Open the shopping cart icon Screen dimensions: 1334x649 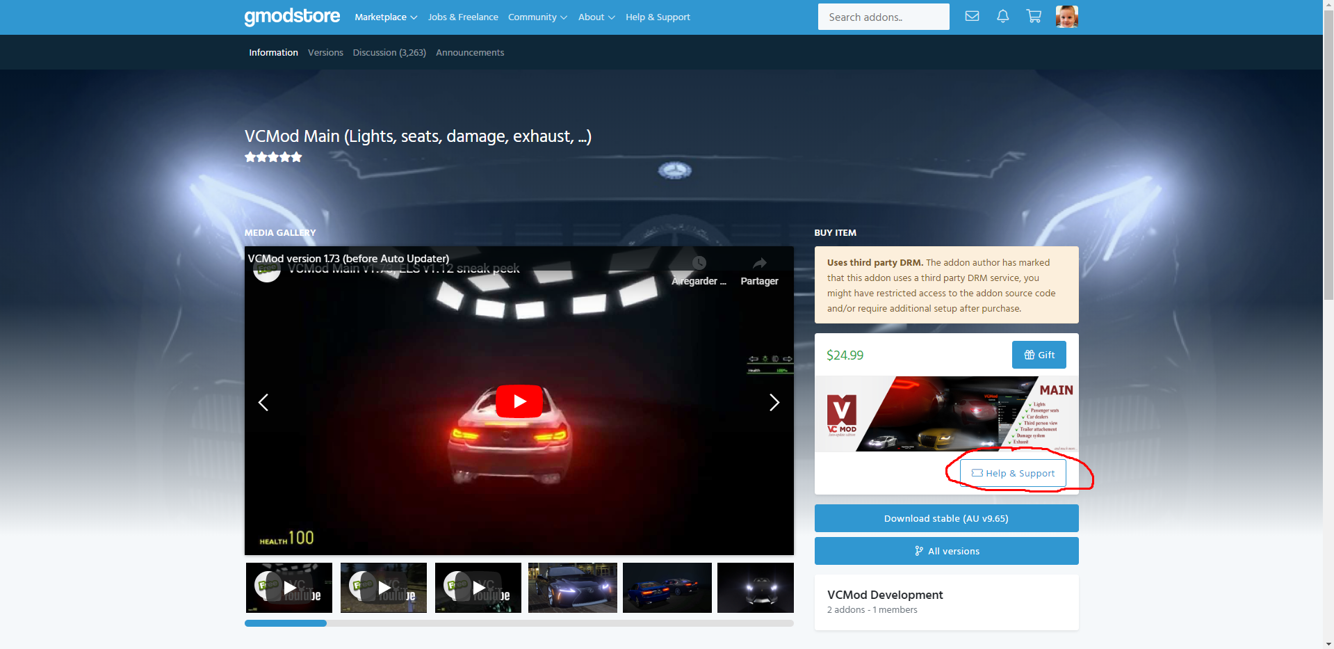click(1034, 16)
